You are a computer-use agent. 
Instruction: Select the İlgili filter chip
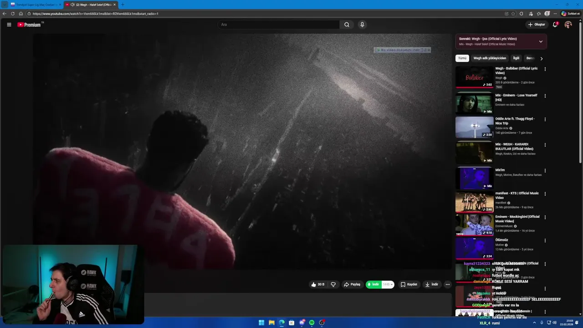tap(516, 58)
